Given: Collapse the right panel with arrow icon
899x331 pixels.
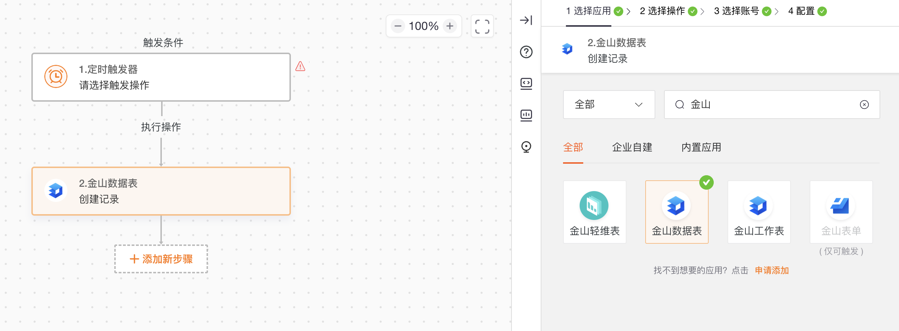Looking at the screenshot, I should 526,20.
